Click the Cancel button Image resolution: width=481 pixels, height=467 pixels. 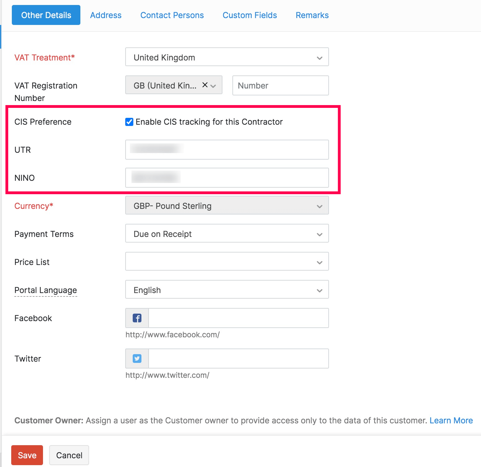[x=69, y=455]
